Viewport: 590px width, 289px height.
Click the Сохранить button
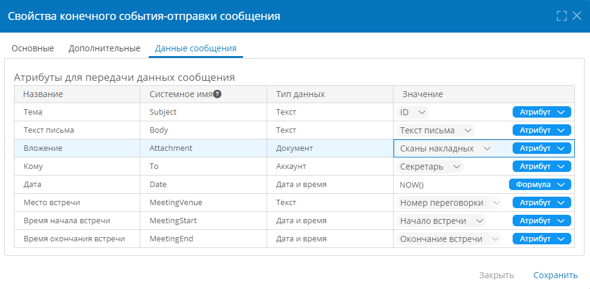[x=556, y=275]
